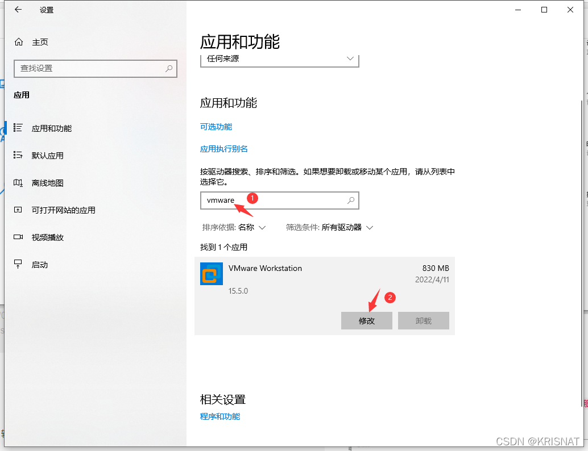Click the 修改 (Modify) button
Image resolution: width=588 pixels, height=451 pixels.
tap(366, 320)
